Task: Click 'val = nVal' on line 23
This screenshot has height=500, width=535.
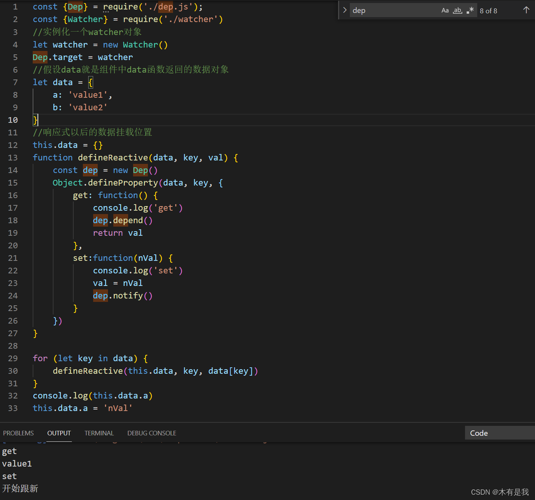Action: pos(118,283)
